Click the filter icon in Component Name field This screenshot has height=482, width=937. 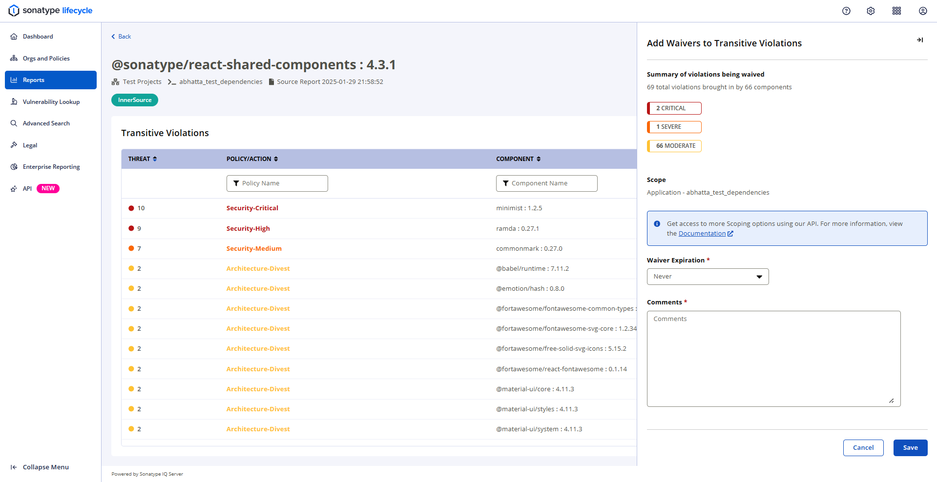(x=506, y=183)
